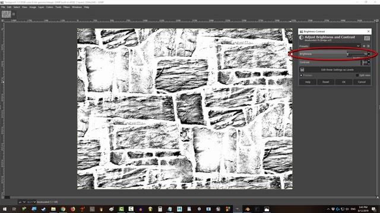
Task: Select the stone wall image tab thumbnail
Action: tap(7, 14)
